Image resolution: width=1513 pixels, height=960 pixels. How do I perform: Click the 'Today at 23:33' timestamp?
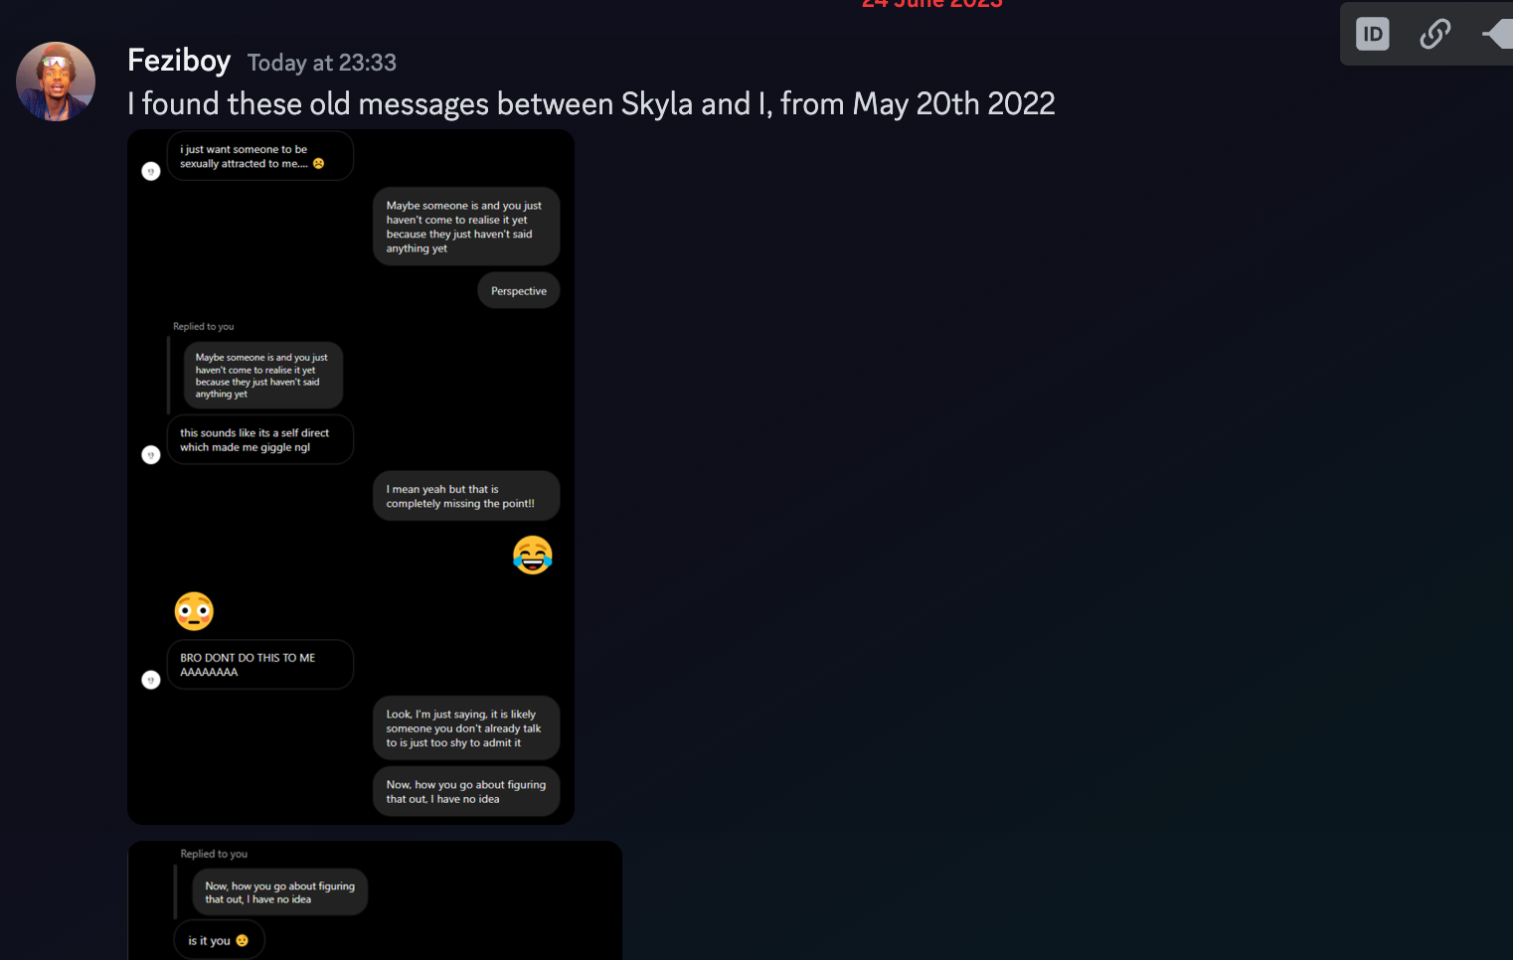(322, 63)
